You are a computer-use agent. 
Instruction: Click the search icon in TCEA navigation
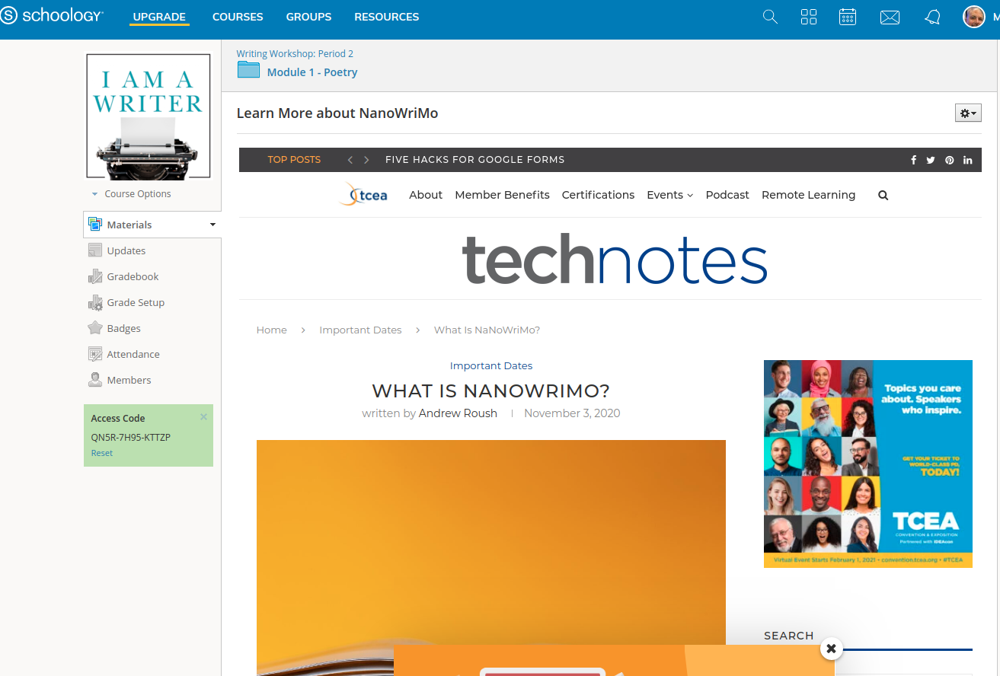[x=883, y=196]
